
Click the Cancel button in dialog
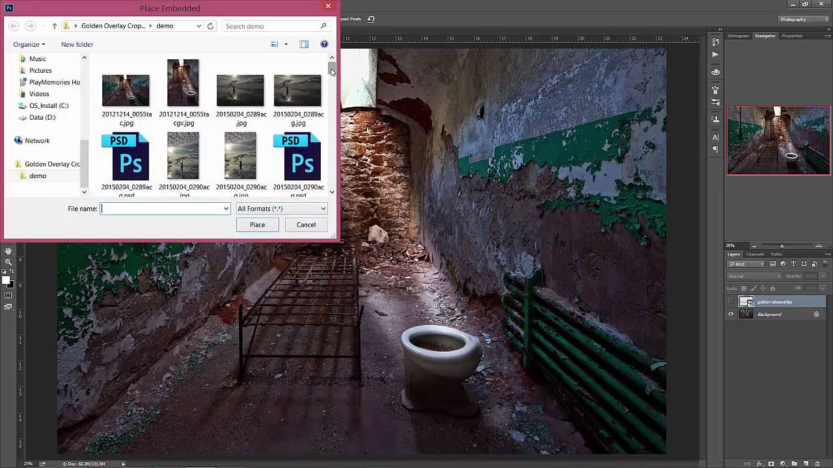click(306, 225)
